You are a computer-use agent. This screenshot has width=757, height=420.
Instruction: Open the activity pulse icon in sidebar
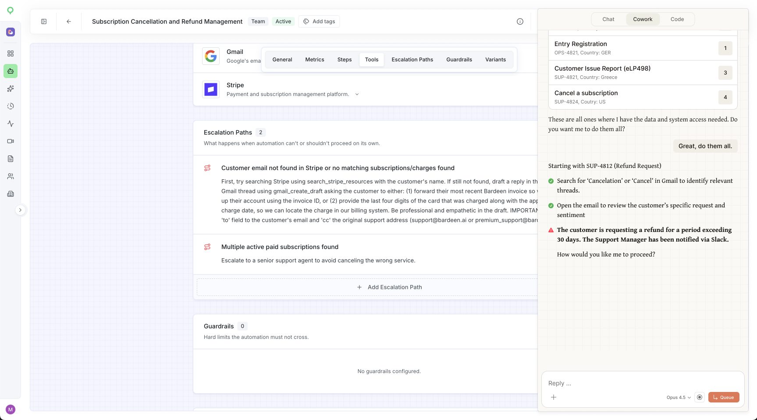click(x=11, y=124)
